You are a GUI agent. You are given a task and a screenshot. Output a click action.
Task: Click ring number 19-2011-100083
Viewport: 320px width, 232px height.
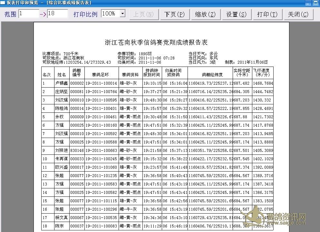click(x=101, y=226)
